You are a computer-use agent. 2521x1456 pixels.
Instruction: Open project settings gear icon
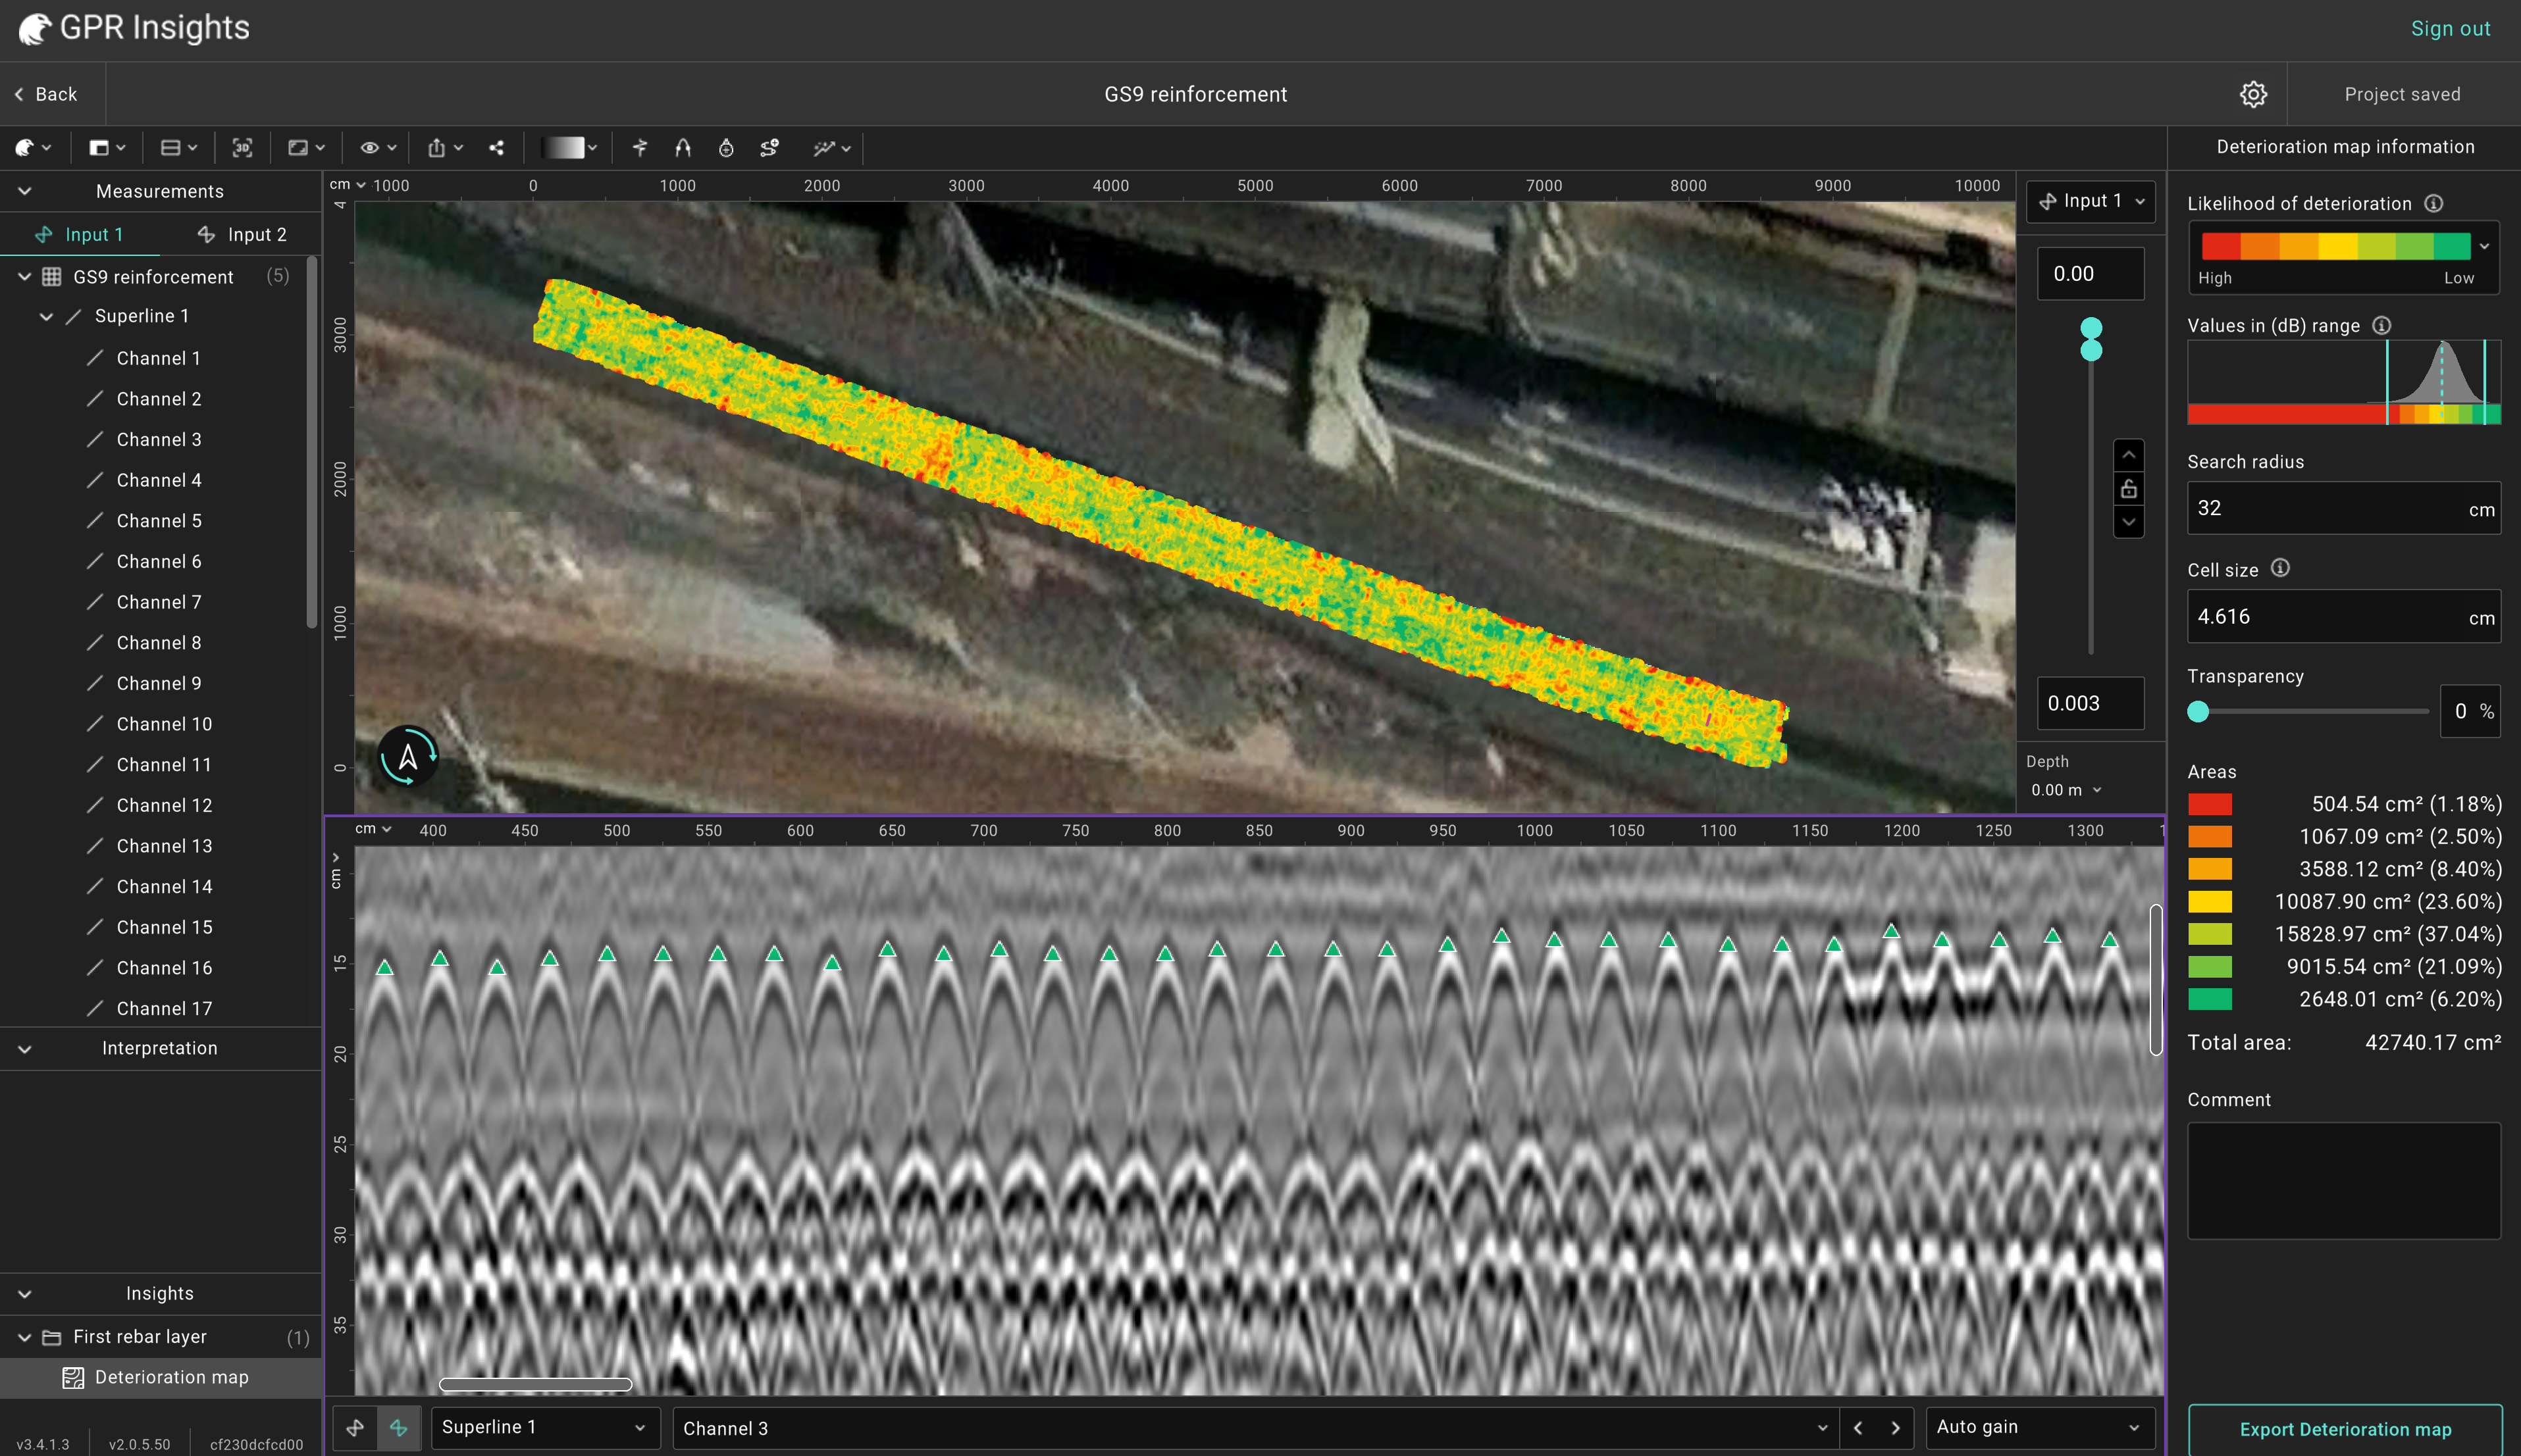(2253, 94)
